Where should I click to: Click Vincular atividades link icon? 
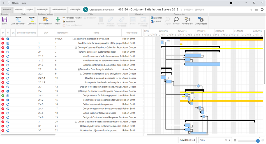point(110,20)
